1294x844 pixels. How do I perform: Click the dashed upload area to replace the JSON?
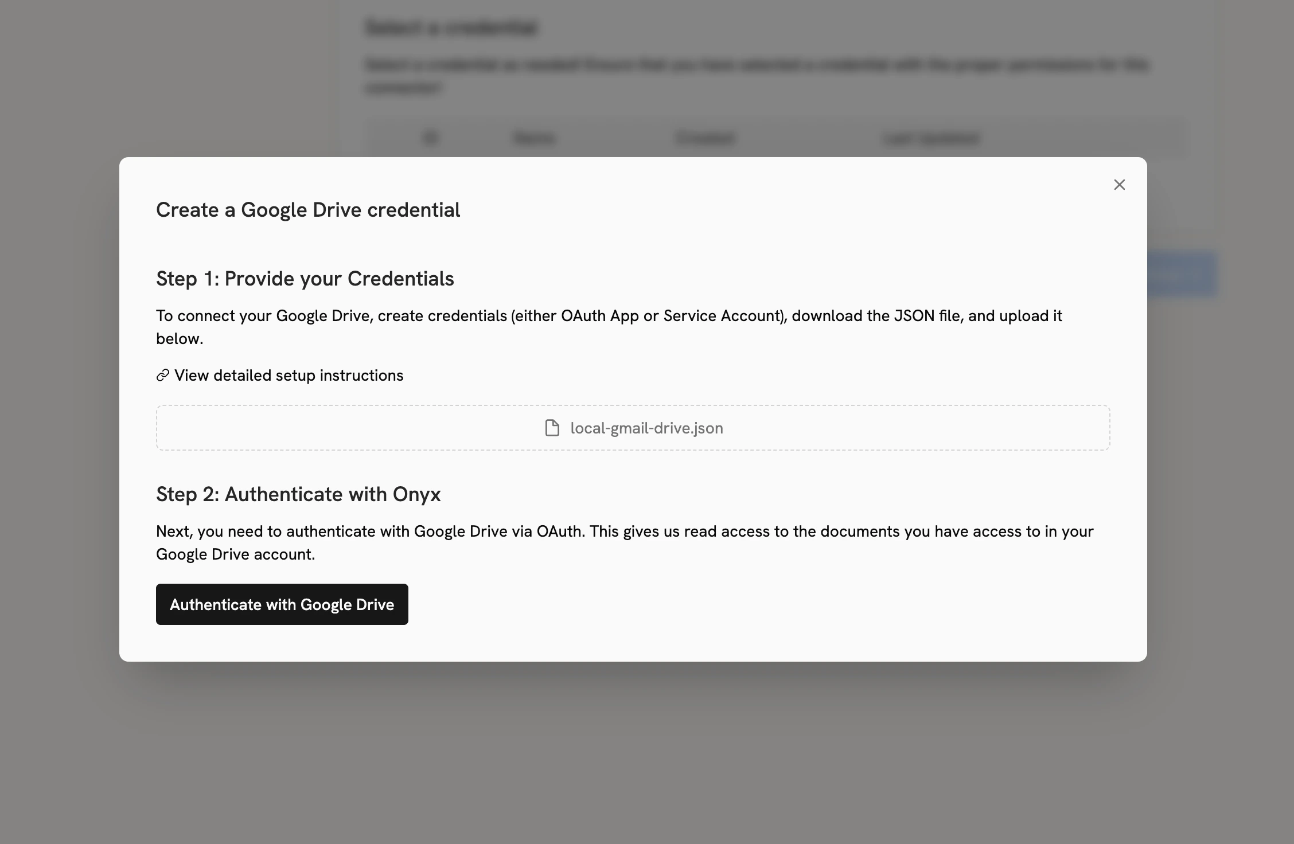633,427
